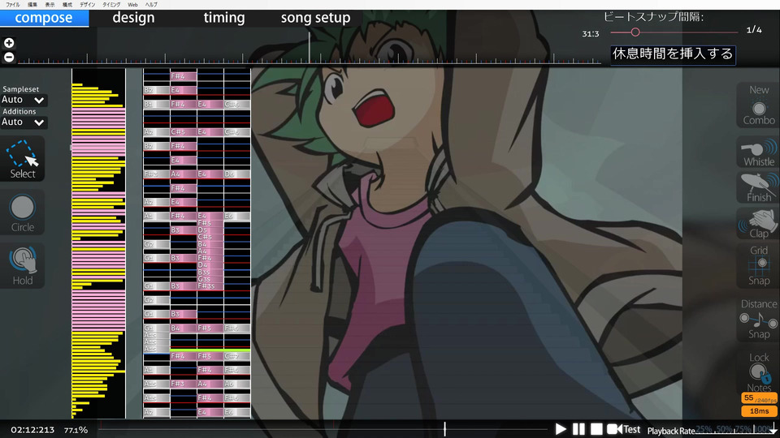Stop playback with the stop icon

click(x=596, y=429)
